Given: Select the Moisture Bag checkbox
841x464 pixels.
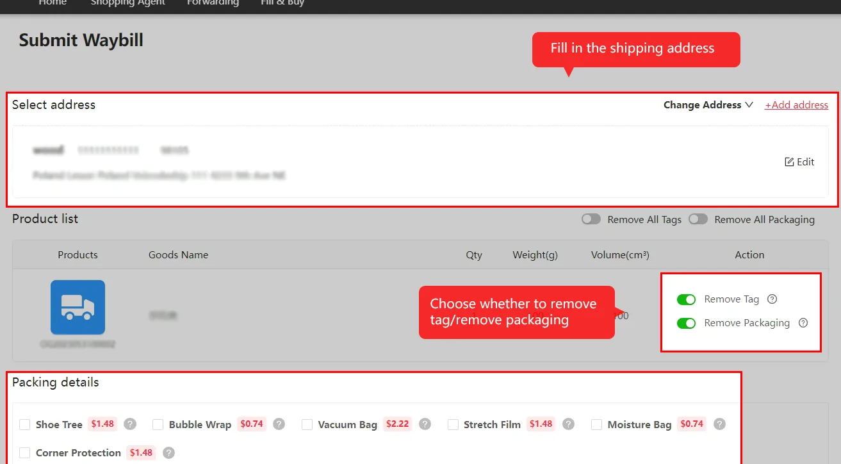Looking at the screenshot, I should click(x=596, y=424).
